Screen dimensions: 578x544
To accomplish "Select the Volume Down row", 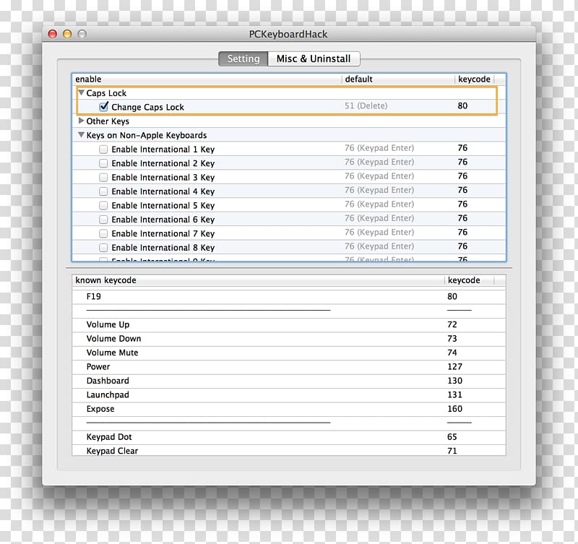I will (x=289, y=339).
